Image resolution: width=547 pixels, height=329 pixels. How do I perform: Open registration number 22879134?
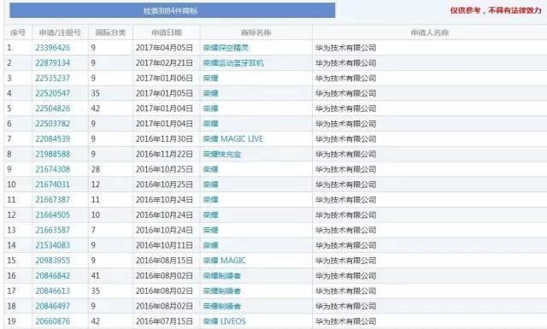click(x=53, y=63)
